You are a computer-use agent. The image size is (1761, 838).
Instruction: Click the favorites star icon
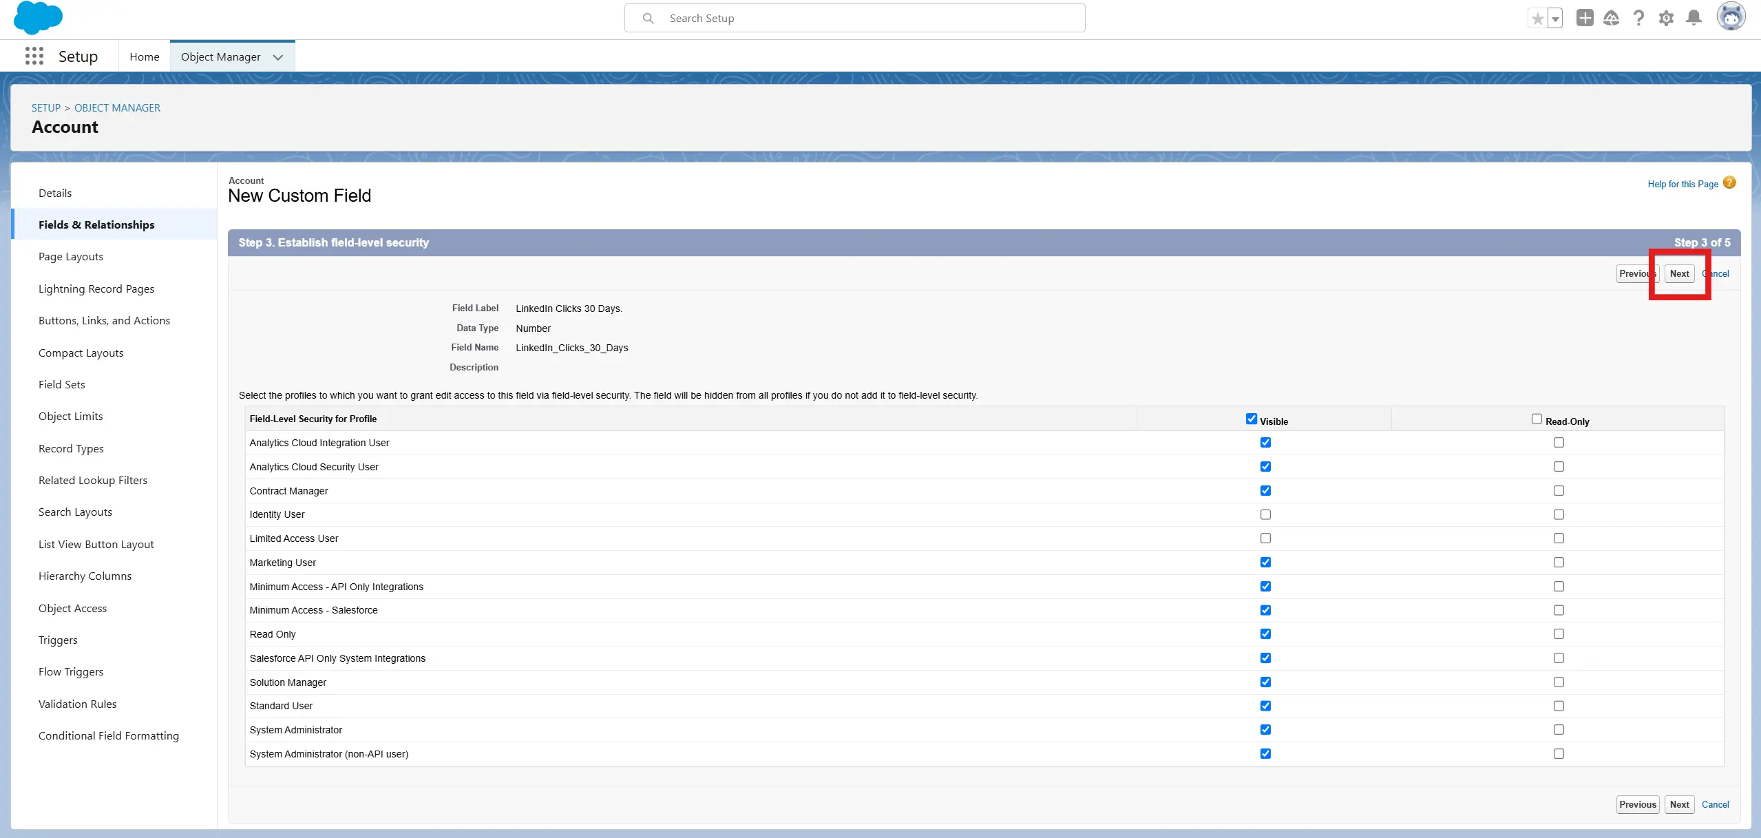(x=1537, y=19)
